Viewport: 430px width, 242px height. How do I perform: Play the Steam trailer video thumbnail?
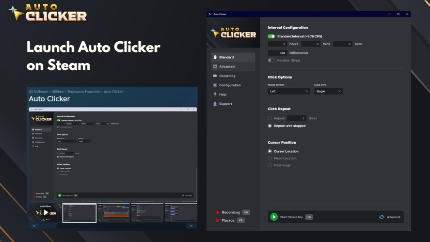tap(46, 212)
